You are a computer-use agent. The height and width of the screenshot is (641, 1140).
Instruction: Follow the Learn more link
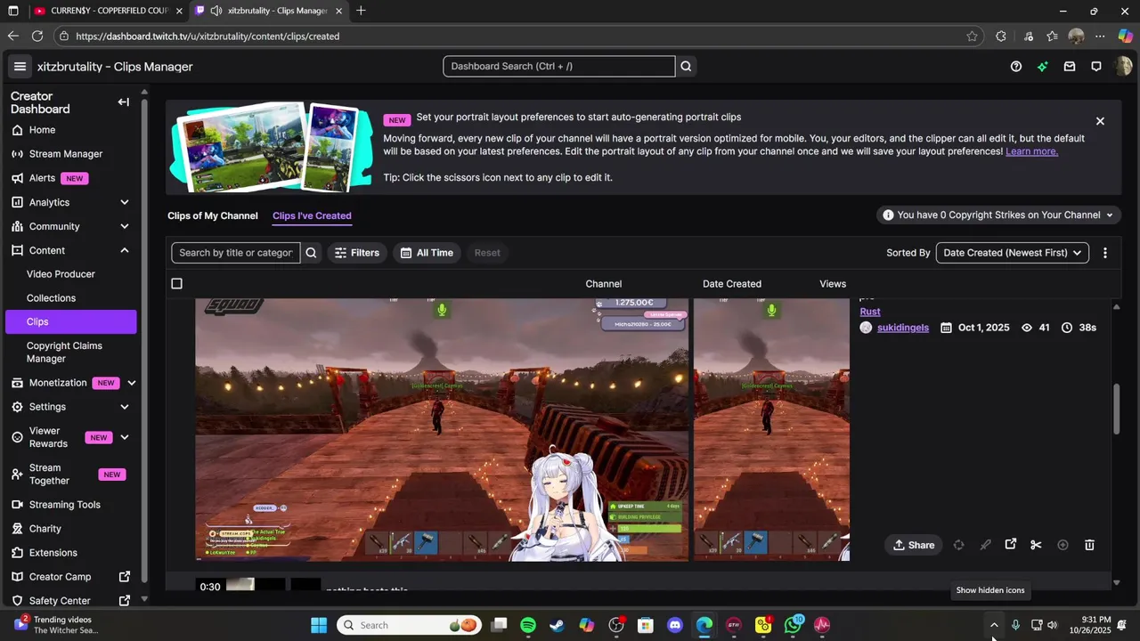pyautogui.click(x=1031, y=151)
